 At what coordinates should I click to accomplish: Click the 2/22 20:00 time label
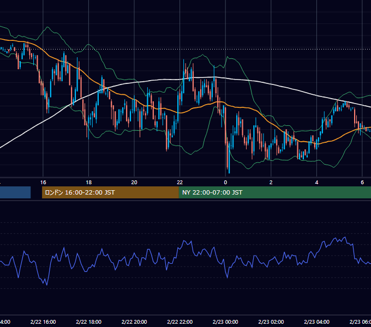click(134, 322)
